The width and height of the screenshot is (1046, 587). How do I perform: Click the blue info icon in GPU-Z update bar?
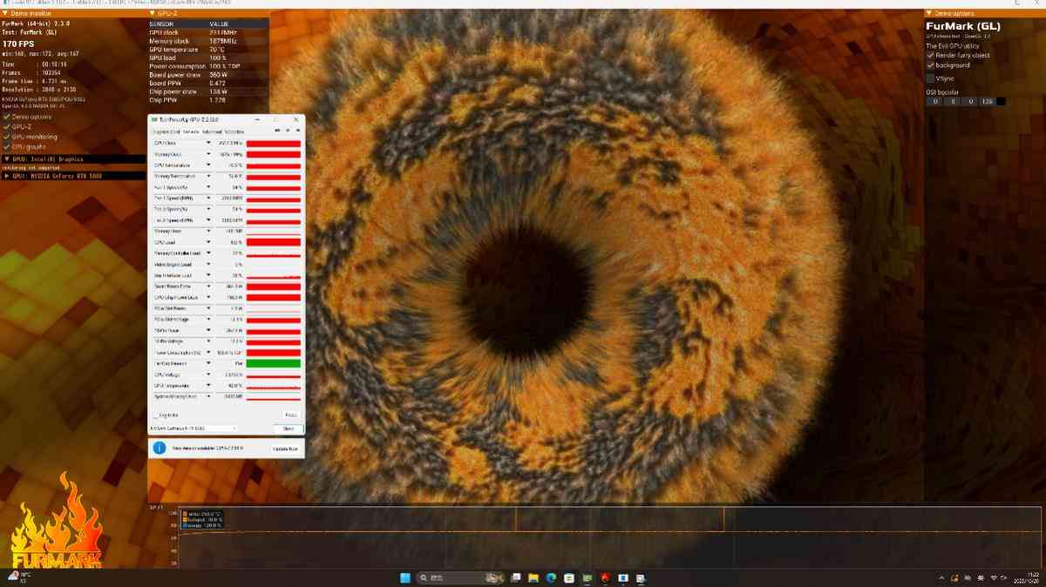pyautogui.click(x=160, y=448)
